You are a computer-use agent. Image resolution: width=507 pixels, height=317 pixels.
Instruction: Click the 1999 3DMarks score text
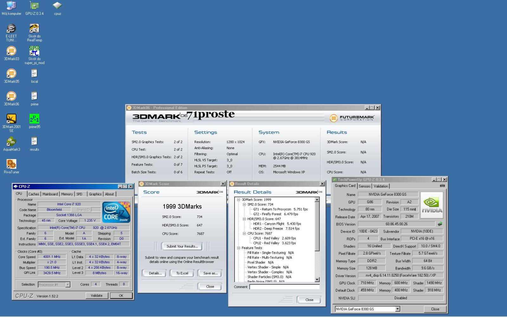coord(182,206)
